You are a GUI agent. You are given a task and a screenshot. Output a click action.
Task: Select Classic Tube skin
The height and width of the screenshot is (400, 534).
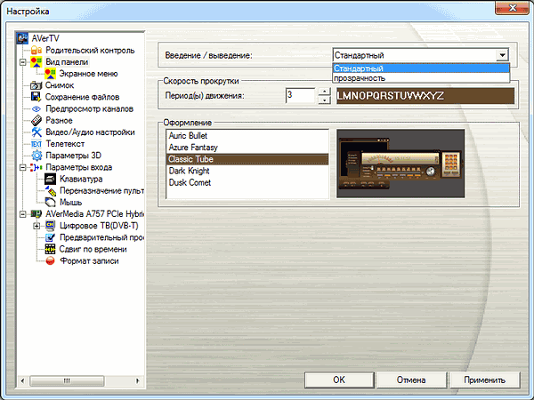click(247, 159)
